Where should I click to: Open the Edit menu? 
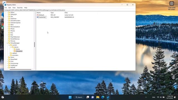(x=10, y=8)
